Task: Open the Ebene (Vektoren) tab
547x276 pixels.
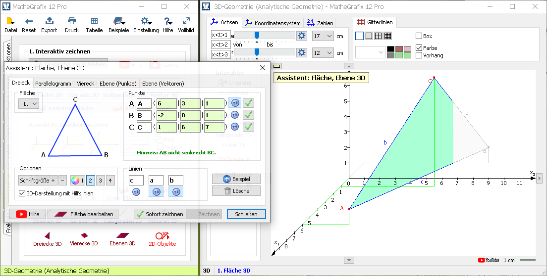Action: 163,84
